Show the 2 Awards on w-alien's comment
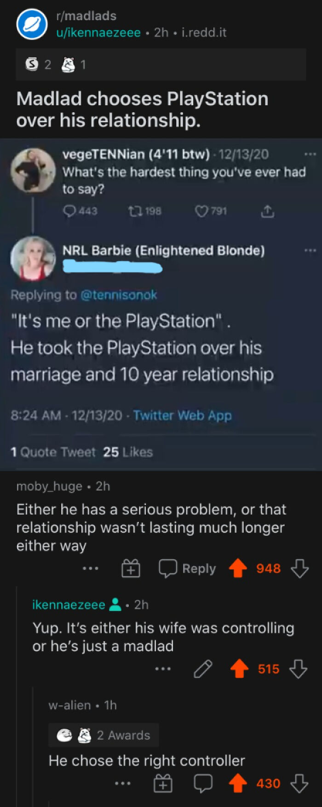This screenshot has height=807, width=322. pos(104,735)
